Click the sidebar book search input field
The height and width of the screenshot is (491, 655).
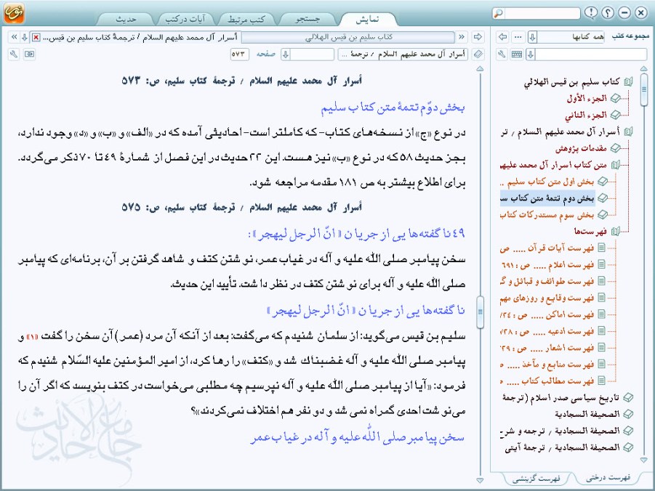(x=591, y=54)
